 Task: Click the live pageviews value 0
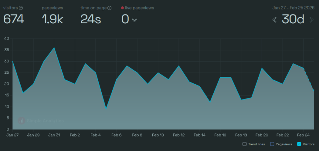point(125,20)
